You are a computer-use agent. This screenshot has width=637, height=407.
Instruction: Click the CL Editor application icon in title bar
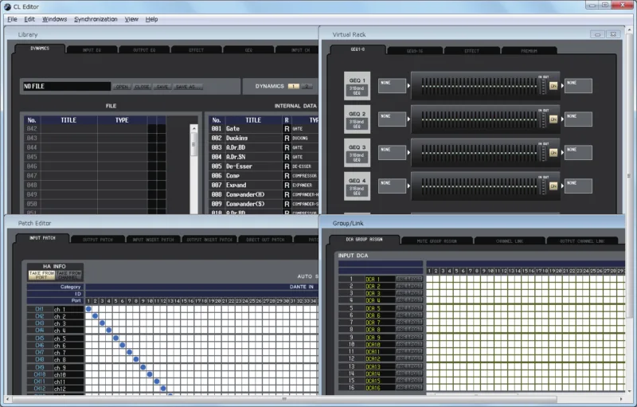7,7
